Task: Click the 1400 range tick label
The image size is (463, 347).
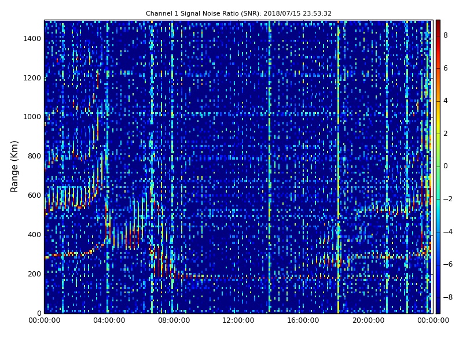Action: point(32,39)
